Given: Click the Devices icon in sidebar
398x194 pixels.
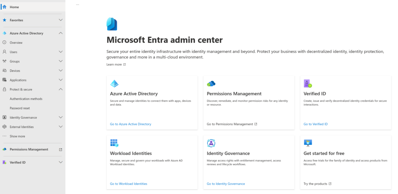Looking at the screenshot, I should (x=4, y=71).
